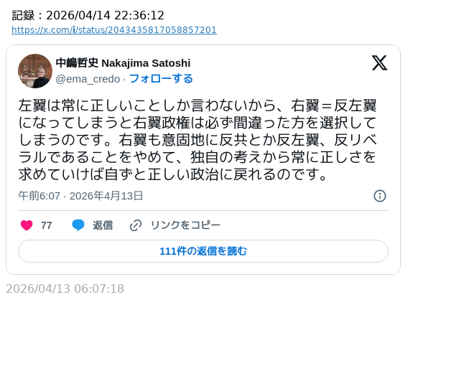Click the 返信 reply label
Image resolution: width=474 pixels, height=371 pixels.
103,225
